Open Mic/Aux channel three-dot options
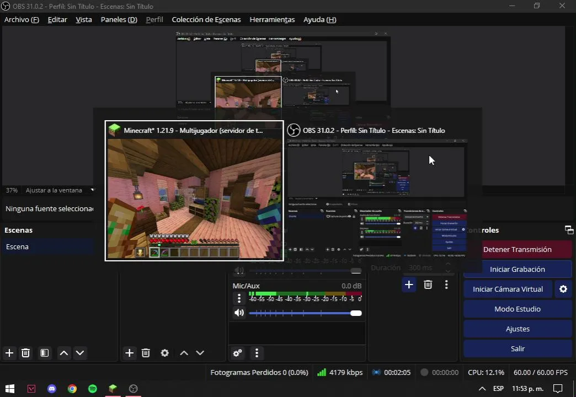This screenshot has height=397, width=576. 239,298
